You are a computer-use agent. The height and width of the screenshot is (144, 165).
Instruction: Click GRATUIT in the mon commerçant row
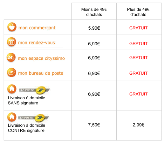point(138,28)
